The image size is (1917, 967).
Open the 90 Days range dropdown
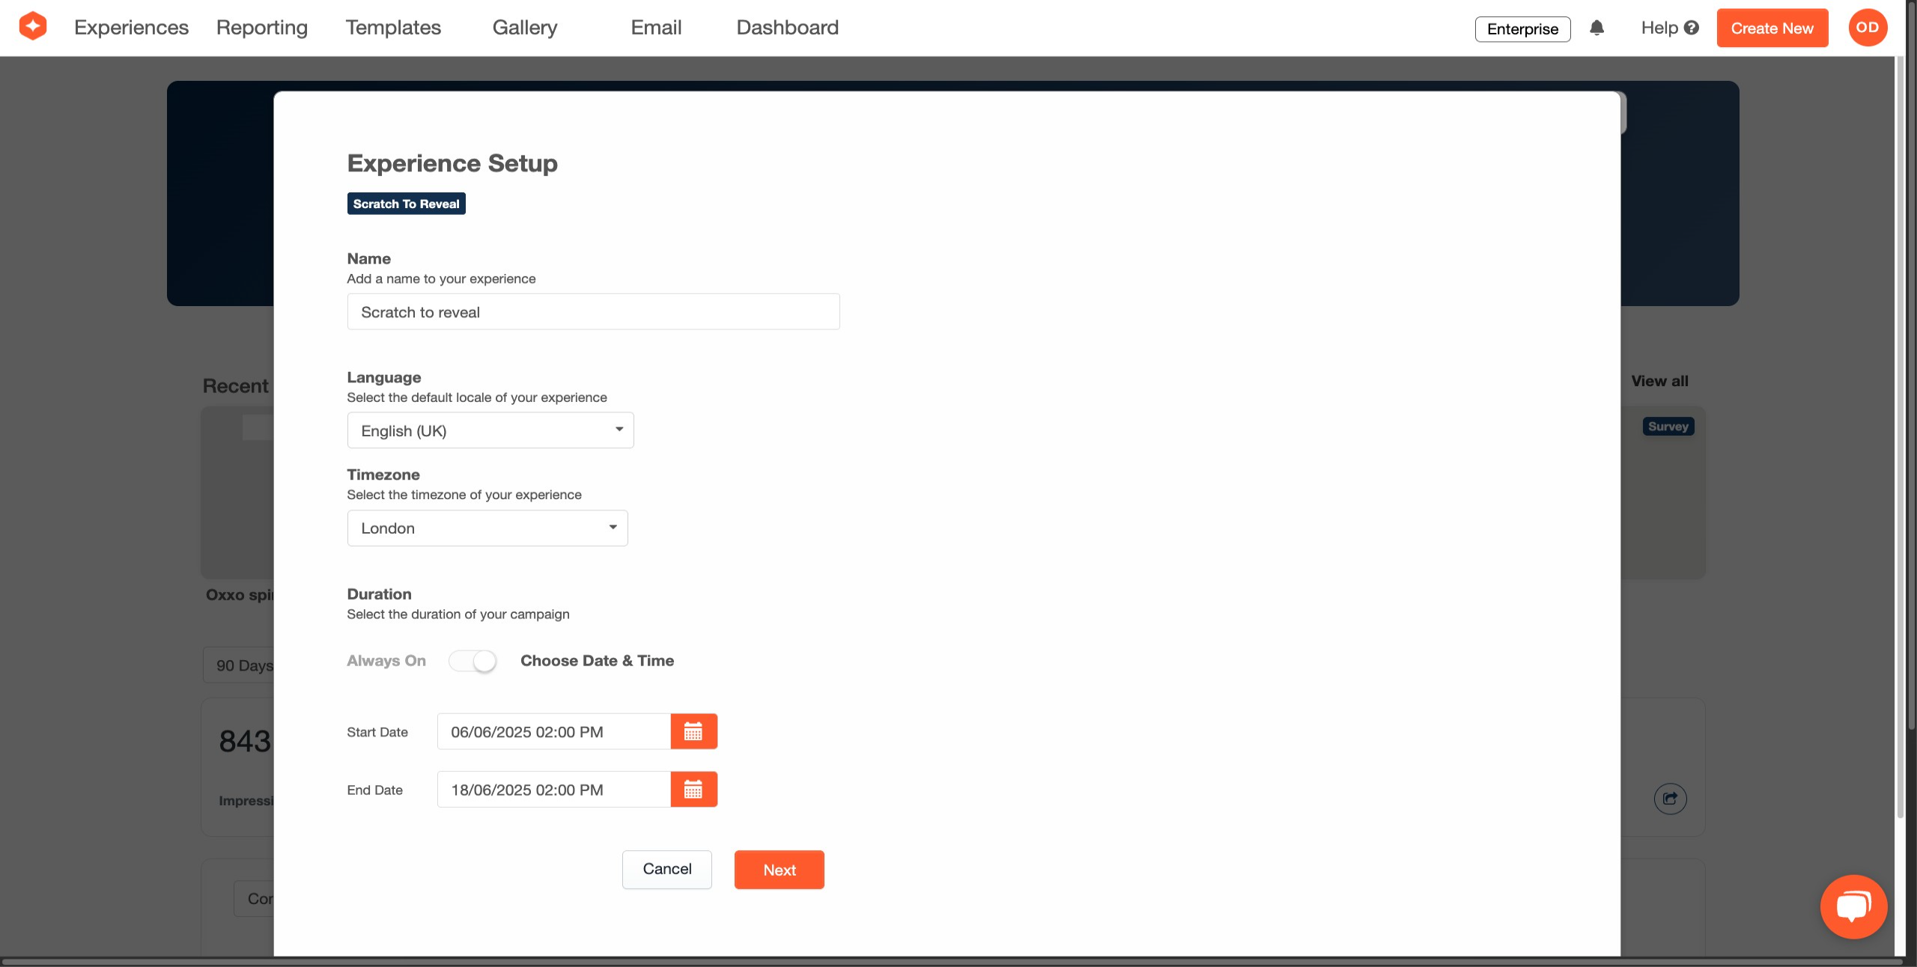(x=240, y=665)
